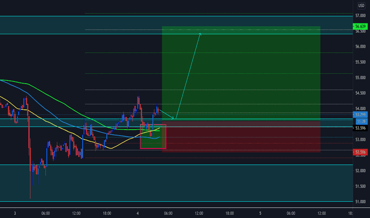Click the 53.000 price axis label
The height and width of the screenshot is (218, 370).
(x=360, y=140)
